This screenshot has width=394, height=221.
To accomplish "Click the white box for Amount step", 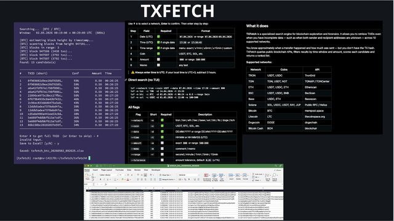I will tap(158, 60).
